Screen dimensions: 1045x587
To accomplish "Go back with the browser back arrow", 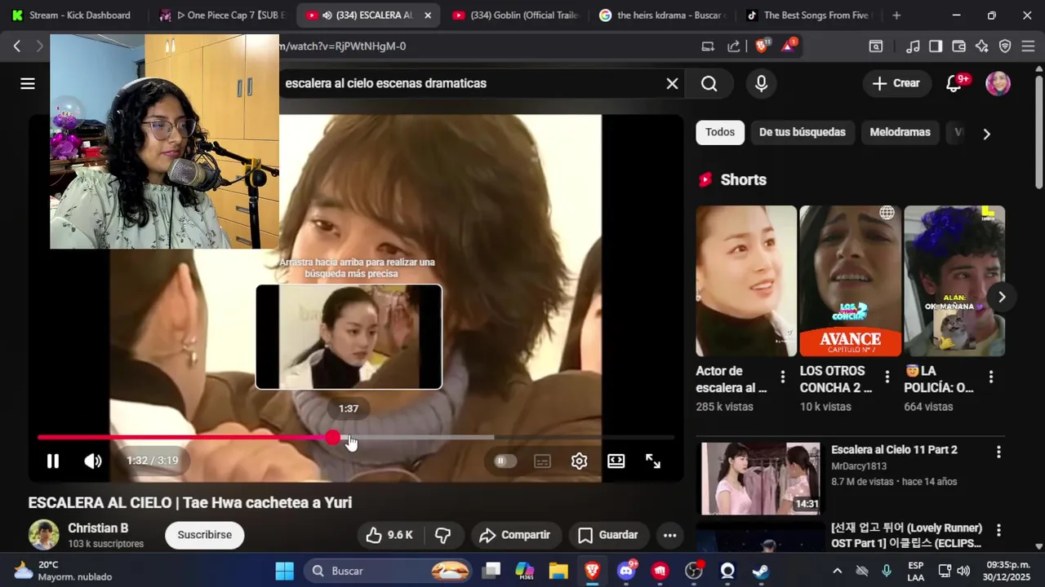I will click(16, 46).
